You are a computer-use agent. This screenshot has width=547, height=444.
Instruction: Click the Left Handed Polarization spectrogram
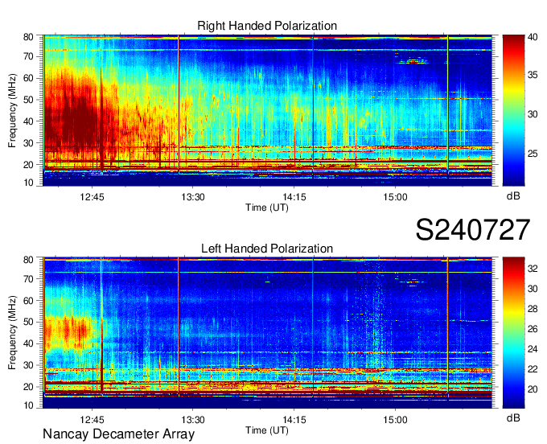[x=267, y=333]
